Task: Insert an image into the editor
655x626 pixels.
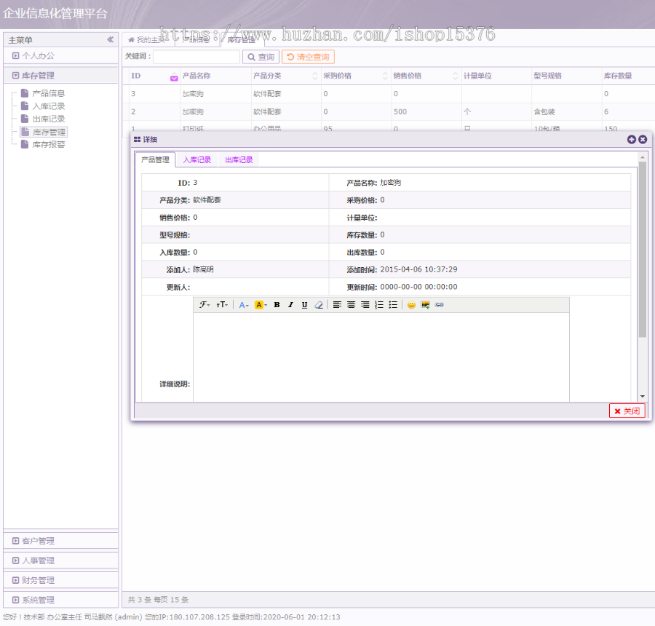Action: tap(425, 305)
